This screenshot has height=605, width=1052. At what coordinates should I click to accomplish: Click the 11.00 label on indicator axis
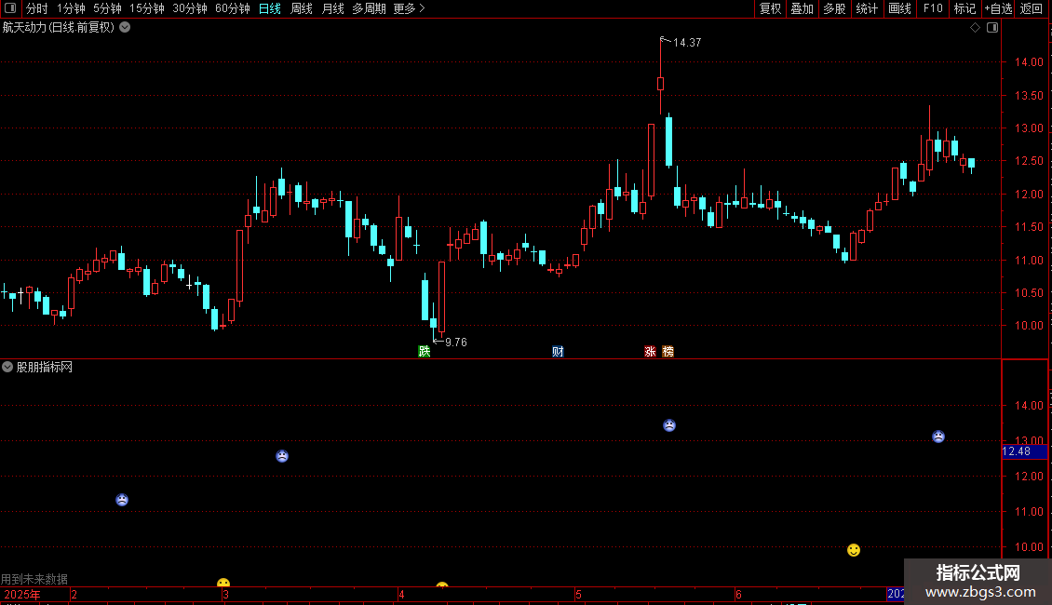click(1029, 512)
